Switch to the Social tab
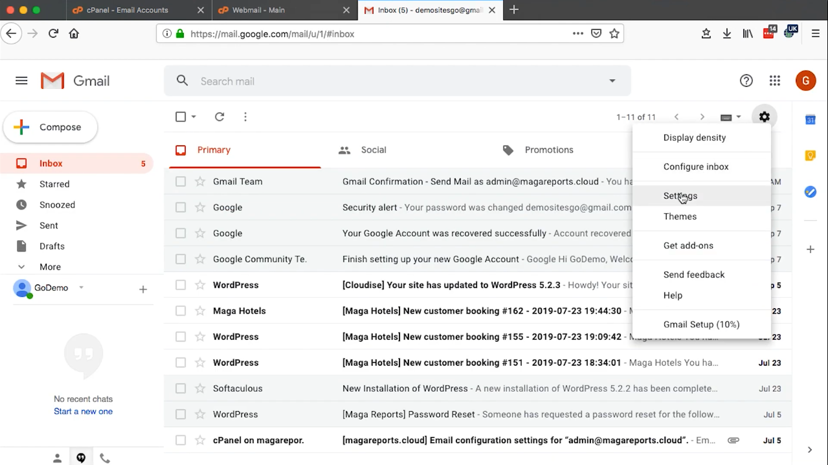Screen dimensions: 828x465 tap(362, 150)
